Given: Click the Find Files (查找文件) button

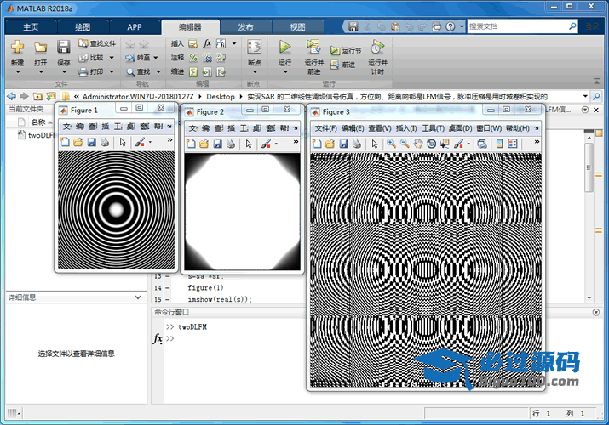Looking at the screenshot, I should coord(97,43).
